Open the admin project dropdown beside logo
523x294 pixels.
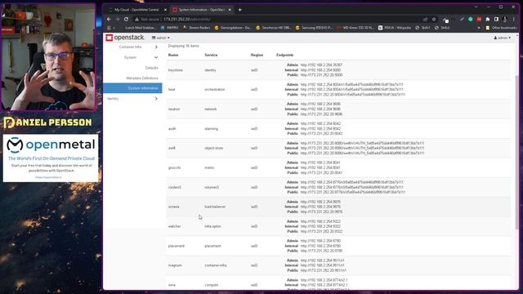(x=161, y=38)
